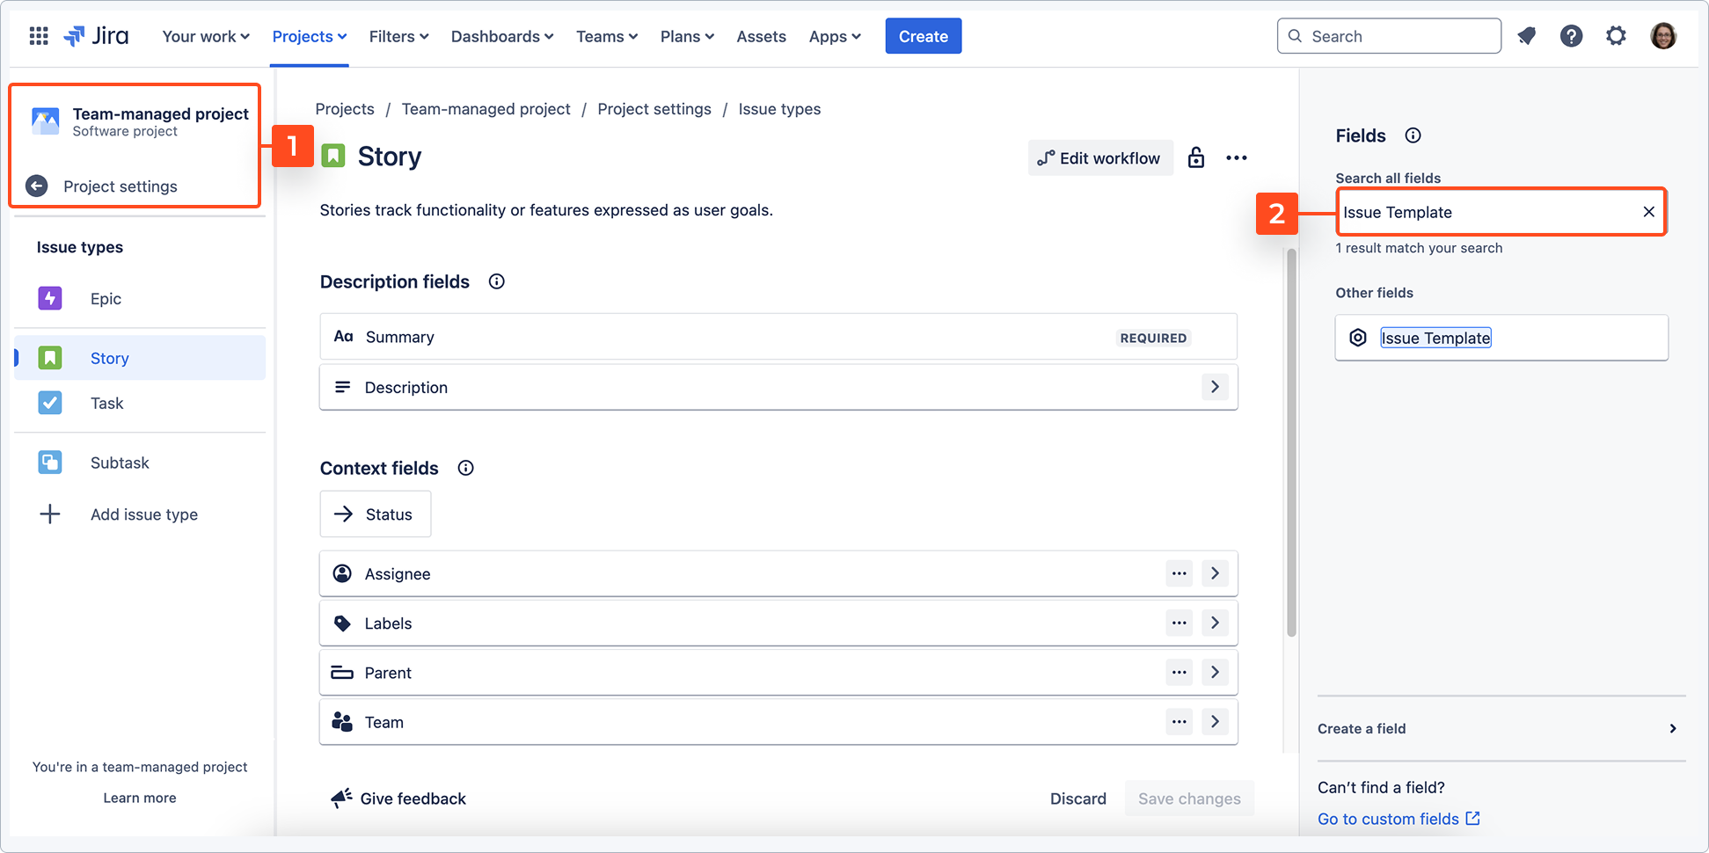This screenshot has height=853, width=1709.
Task: Open the notifications bell icon
Action: [1527, 36]
